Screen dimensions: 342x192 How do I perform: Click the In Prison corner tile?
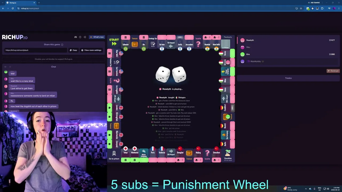coord(228,42)
